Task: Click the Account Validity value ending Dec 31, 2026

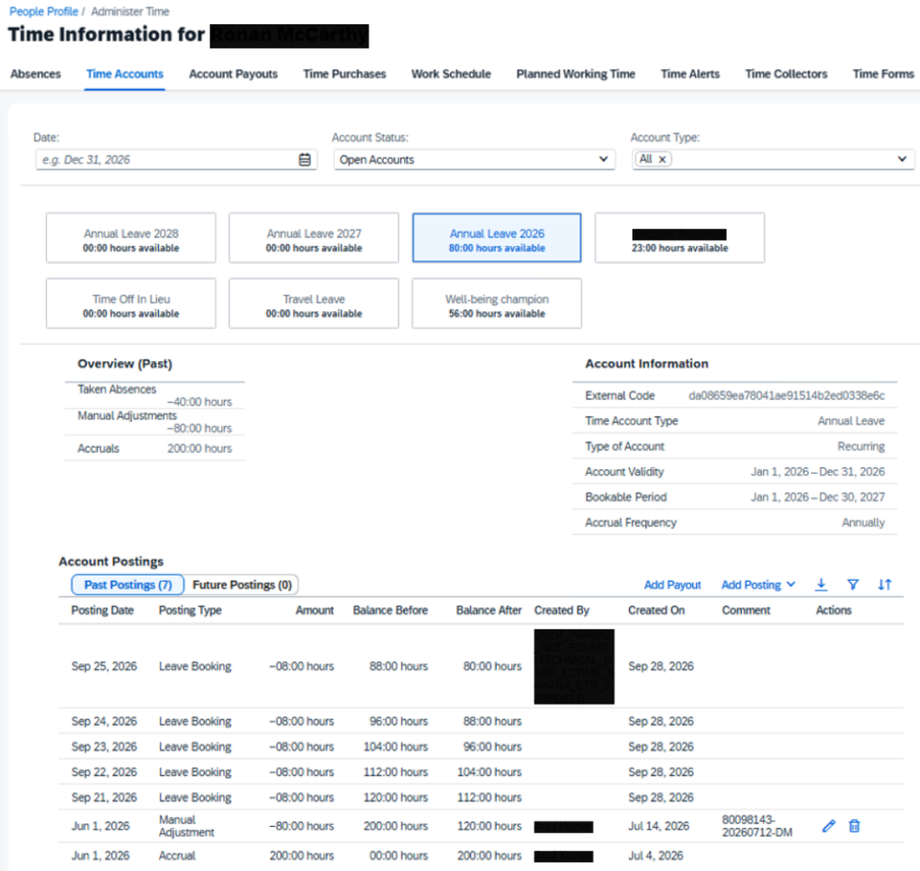Action: tap(818, 472)
